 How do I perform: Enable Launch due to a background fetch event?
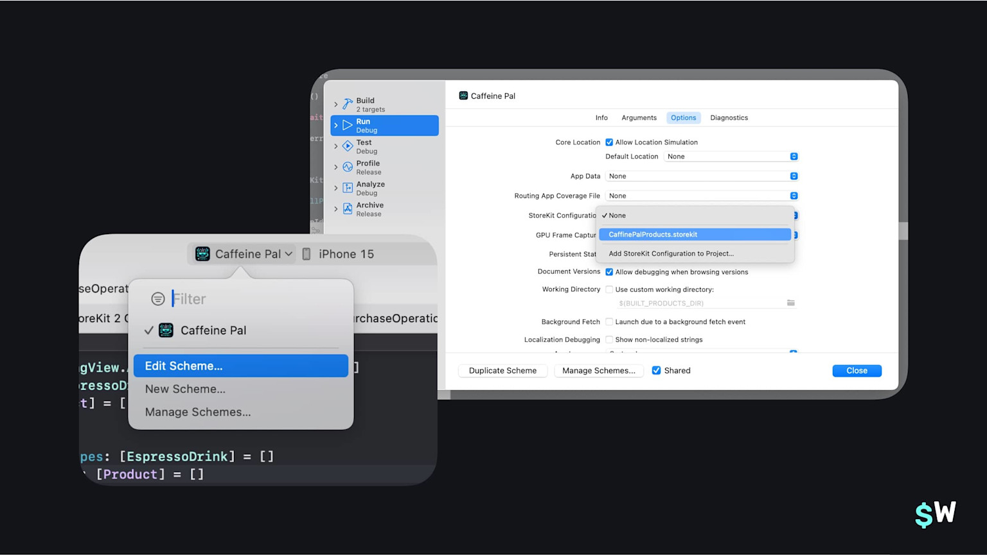click(609, 322)
